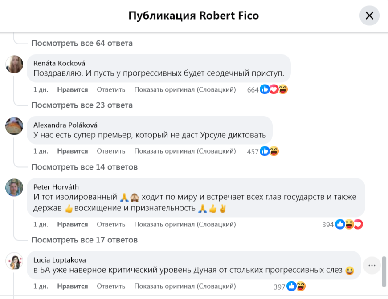
Task: Close the Robert Fico publication dialog
Action: pos(369,16)
